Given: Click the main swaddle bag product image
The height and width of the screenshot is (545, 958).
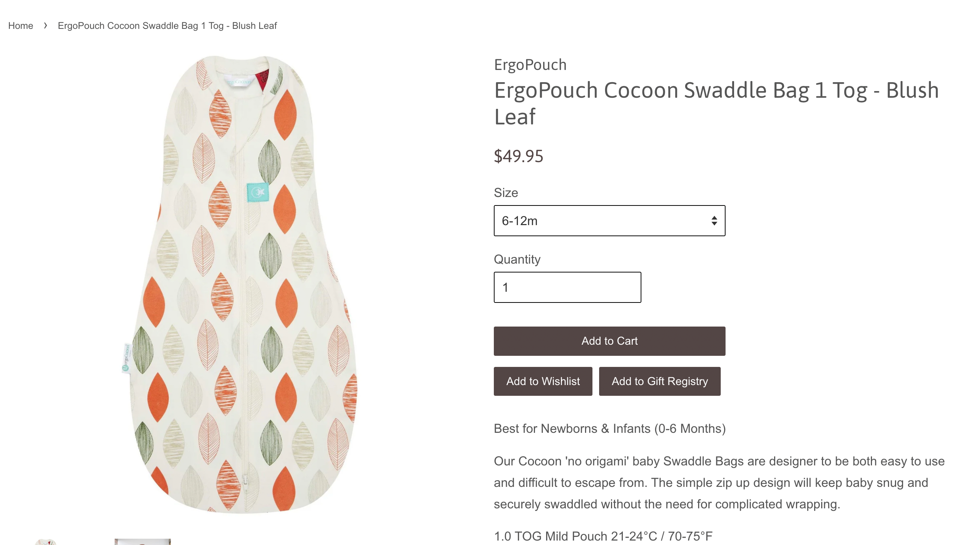Looking at the screenshot, I should pos(240,284).
